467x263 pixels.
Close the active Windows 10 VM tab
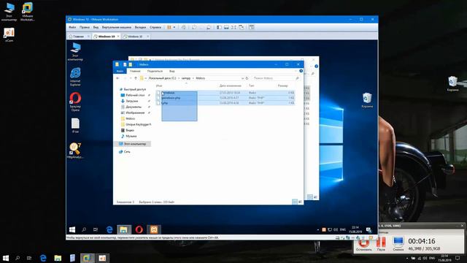pyautogui.click(x=118, y=37)
